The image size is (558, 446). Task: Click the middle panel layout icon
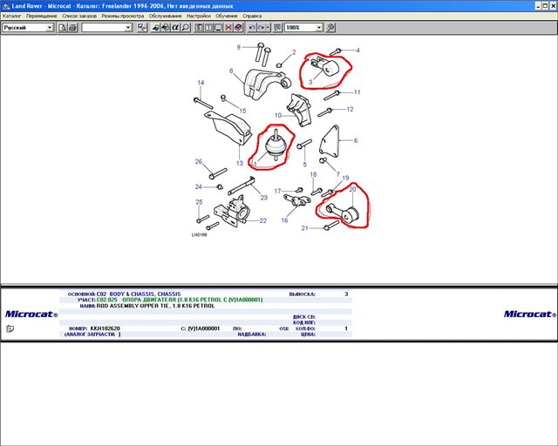click(x=208, y=27)
